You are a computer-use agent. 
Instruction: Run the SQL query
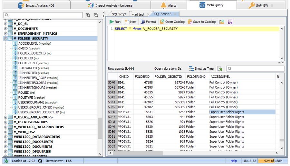[115, 22]
